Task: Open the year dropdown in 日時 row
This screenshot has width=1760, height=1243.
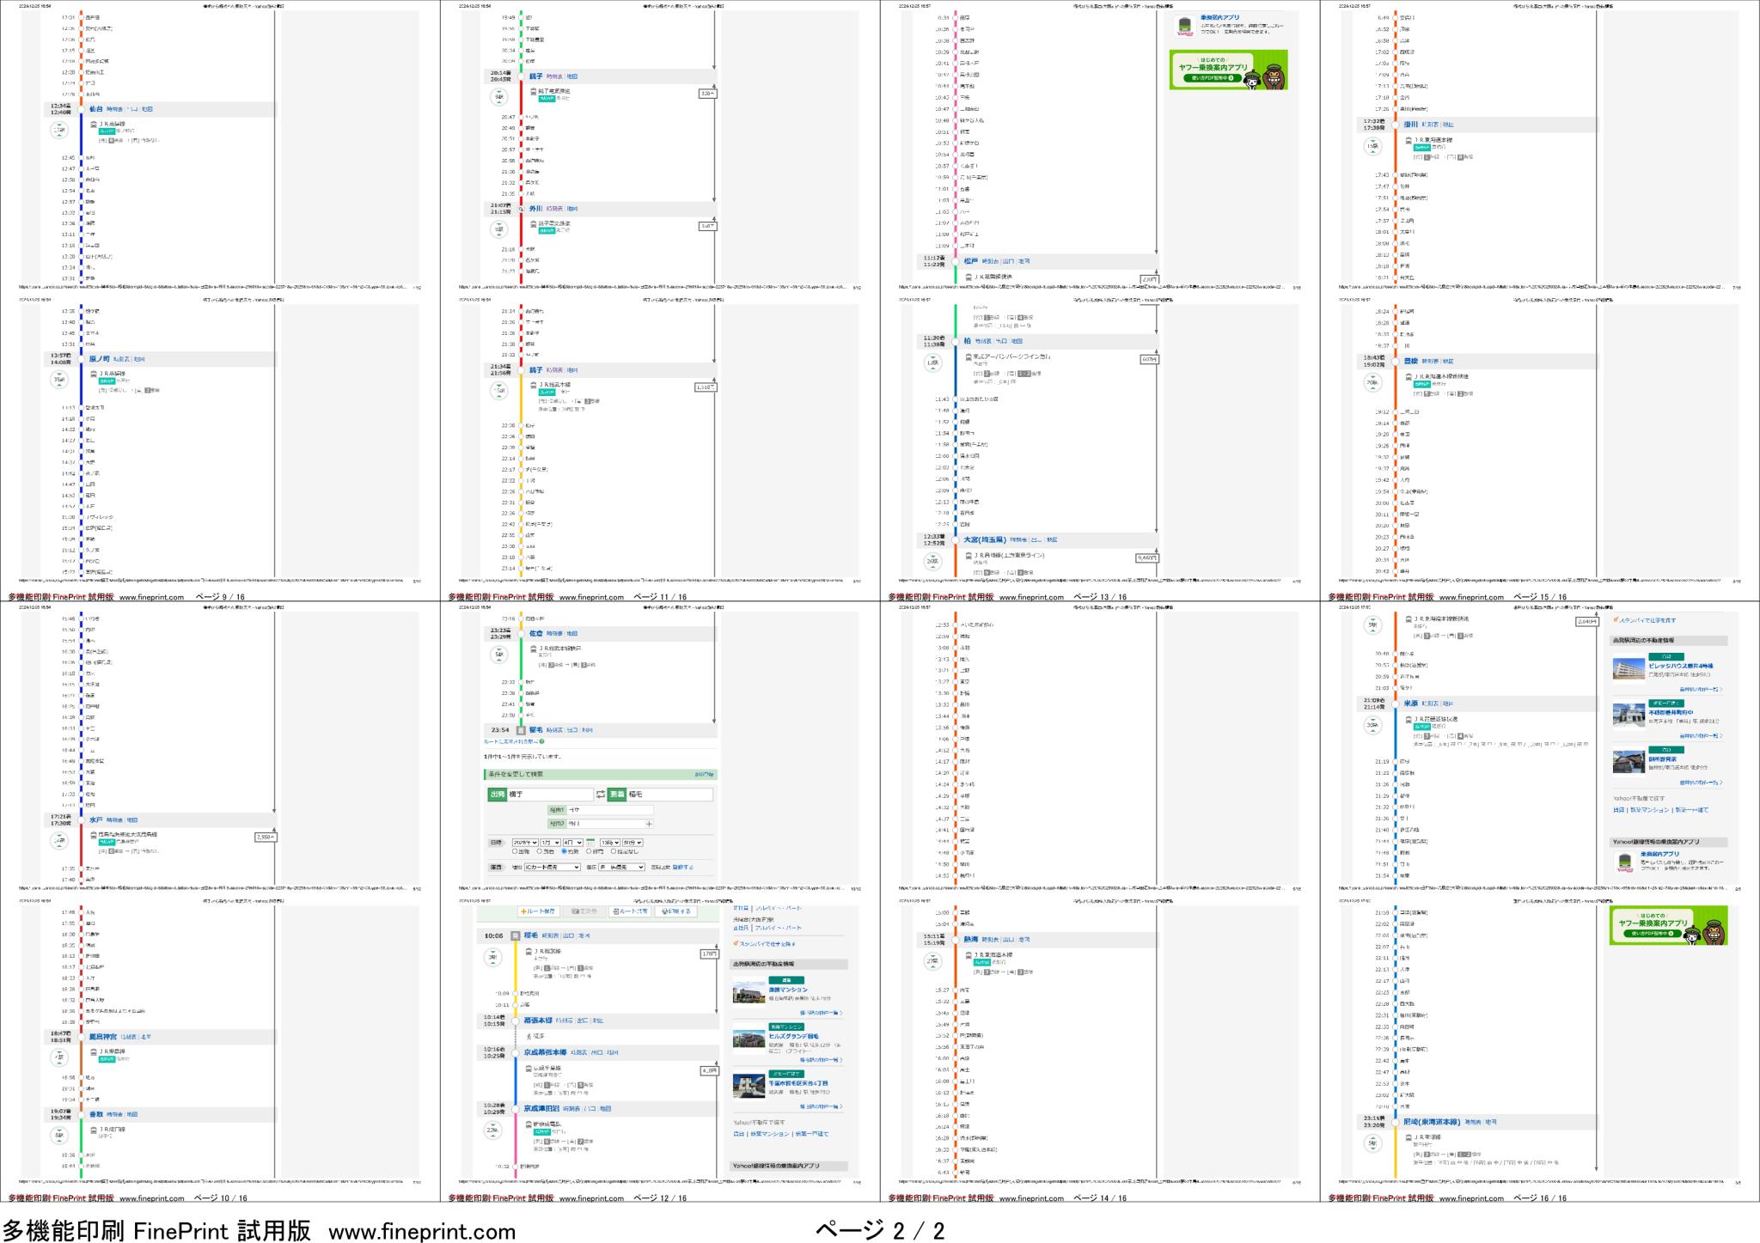Action: pyautogui.click(x=524, y=843)
